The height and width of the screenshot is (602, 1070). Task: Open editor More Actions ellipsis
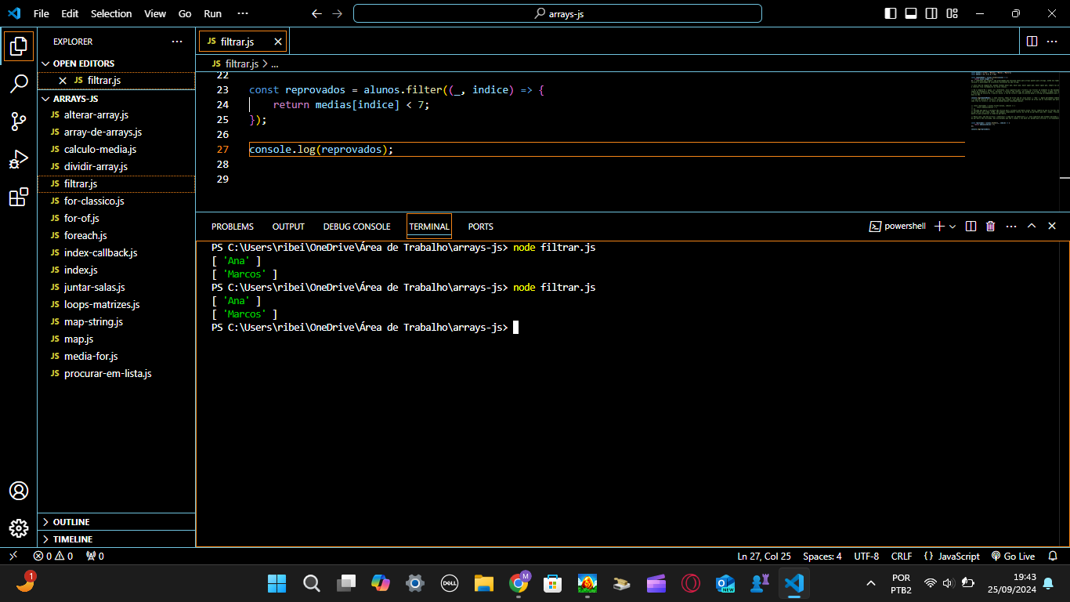(1052, 41)
